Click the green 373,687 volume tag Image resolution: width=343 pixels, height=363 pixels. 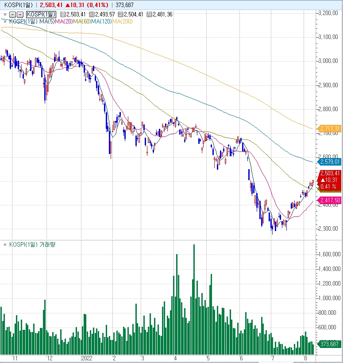click(329, 344)
